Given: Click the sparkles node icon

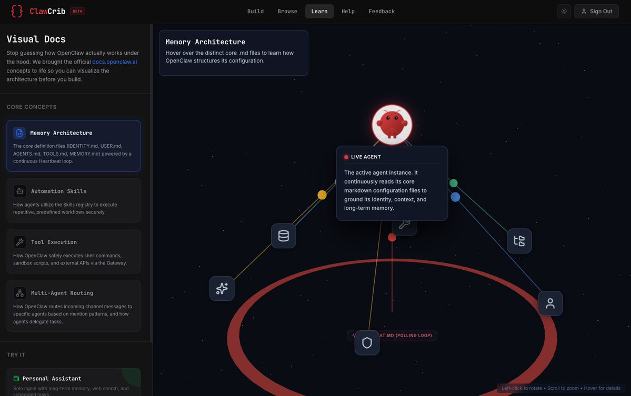Looking at the screenshot, I should coord(222,288).
